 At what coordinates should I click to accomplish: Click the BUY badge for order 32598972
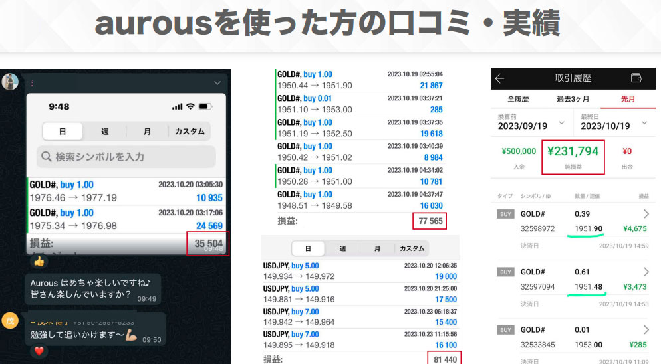[x=505, y=214]
